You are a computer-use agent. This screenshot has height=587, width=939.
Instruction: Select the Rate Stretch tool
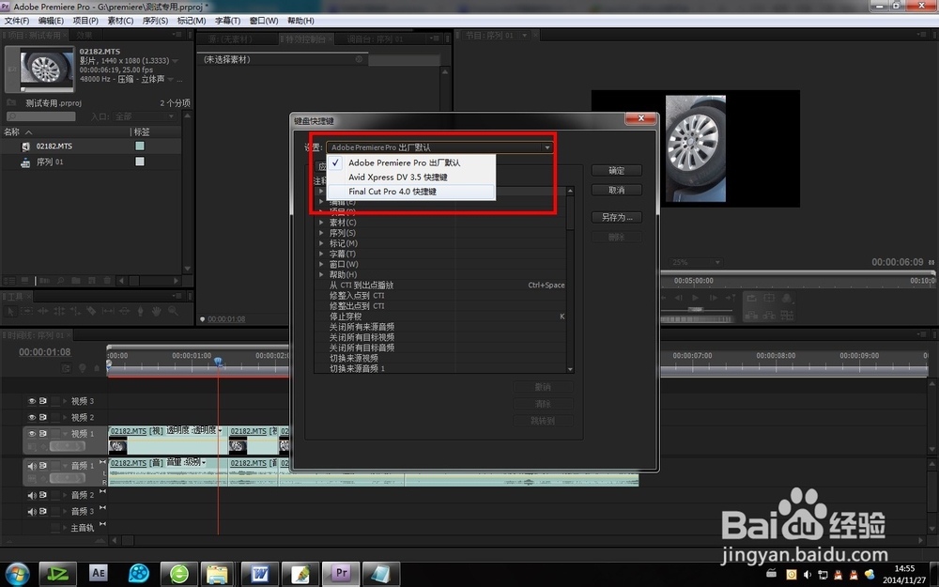pyautogui.click(x=75, y=311)
